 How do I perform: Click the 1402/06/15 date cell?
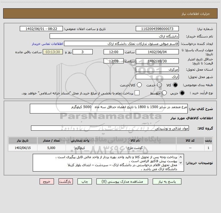click(x=23, y=148)
